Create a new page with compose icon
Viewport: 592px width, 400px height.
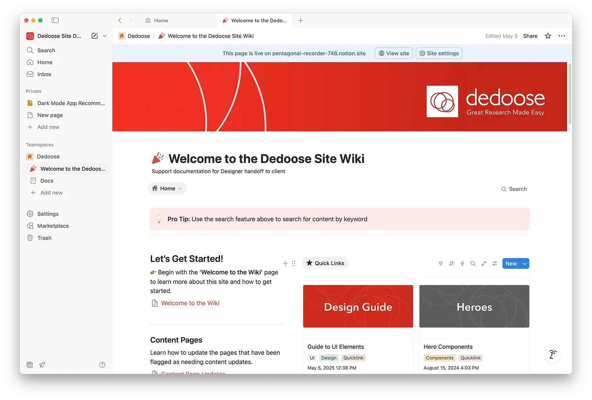pos(94,36)
